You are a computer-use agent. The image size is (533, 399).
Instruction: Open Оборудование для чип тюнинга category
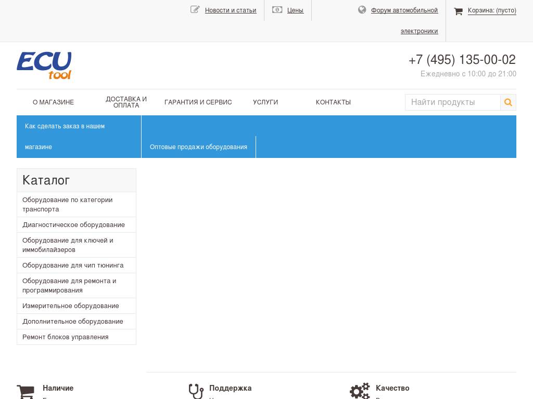(x=73, y=265)
